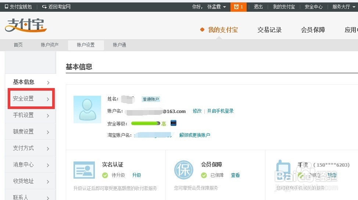
Task: Click the 返回淘宝网 link
Action: [56, 7]
